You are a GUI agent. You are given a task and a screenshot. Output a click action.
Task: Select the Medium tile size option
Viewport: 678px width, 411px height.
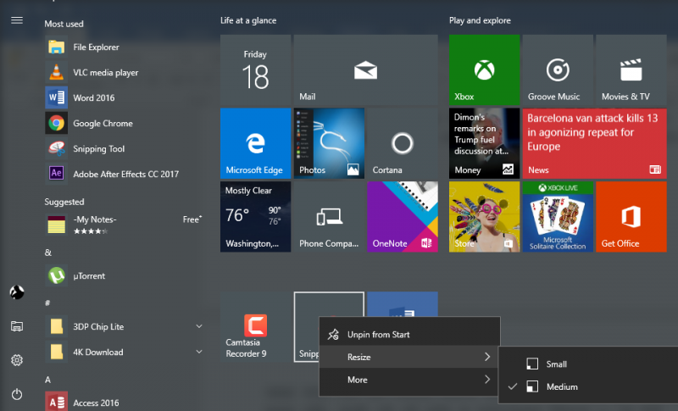tap(561, 387)
